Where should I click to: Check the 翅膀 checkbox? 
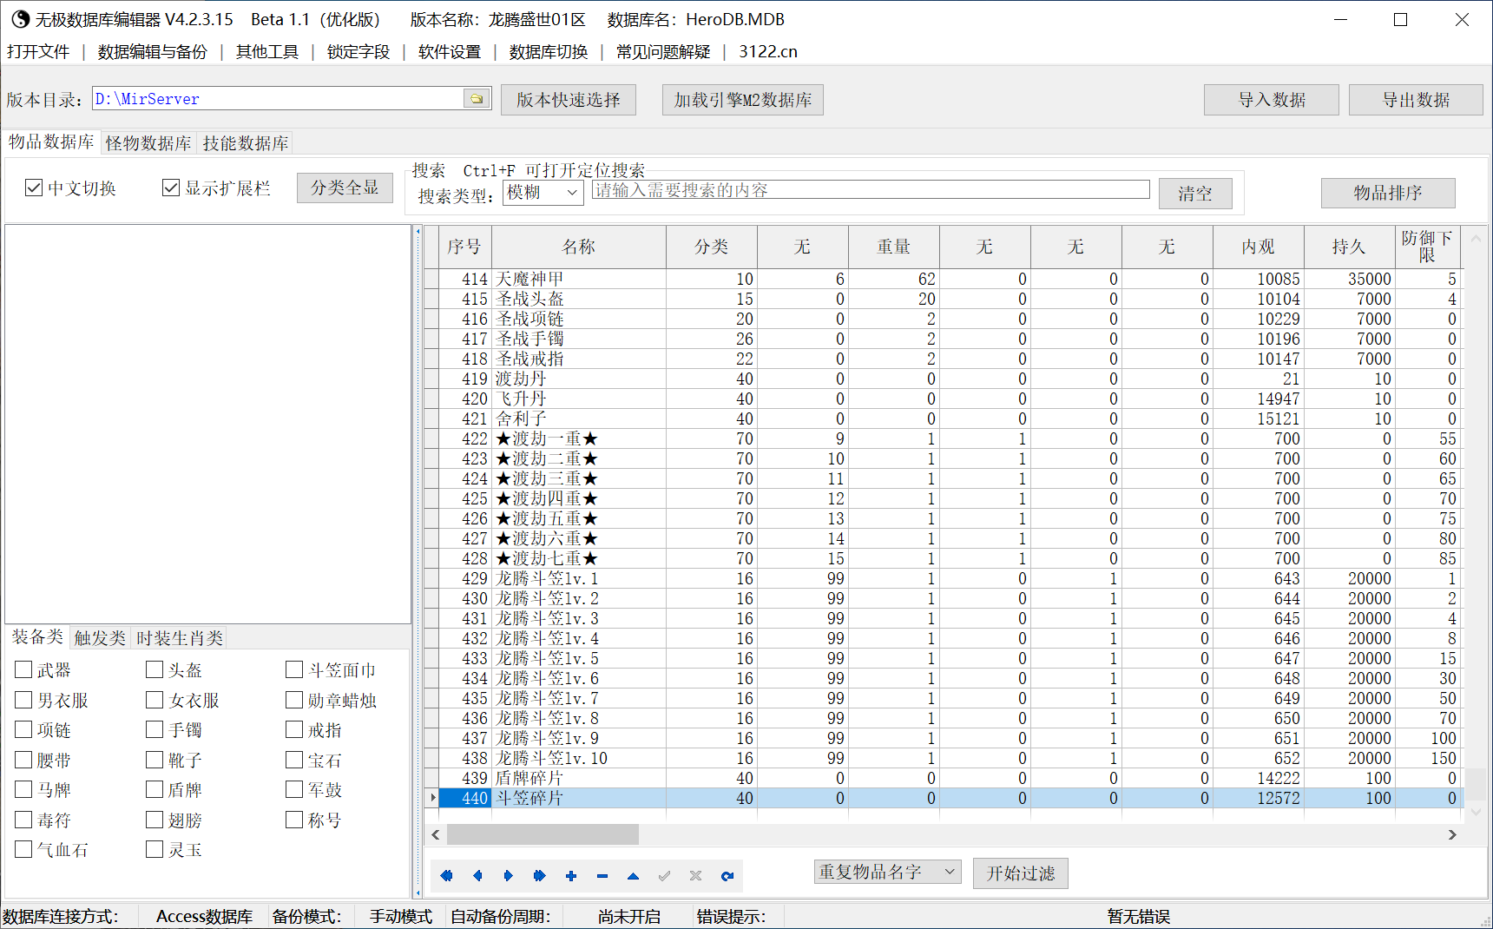coord(155,820)
